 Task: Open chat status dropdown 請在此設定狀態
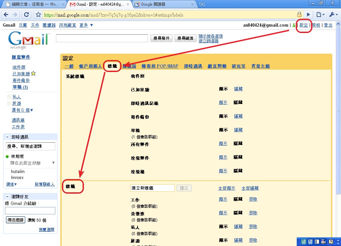pyautogui.click(x=53, y=163)
